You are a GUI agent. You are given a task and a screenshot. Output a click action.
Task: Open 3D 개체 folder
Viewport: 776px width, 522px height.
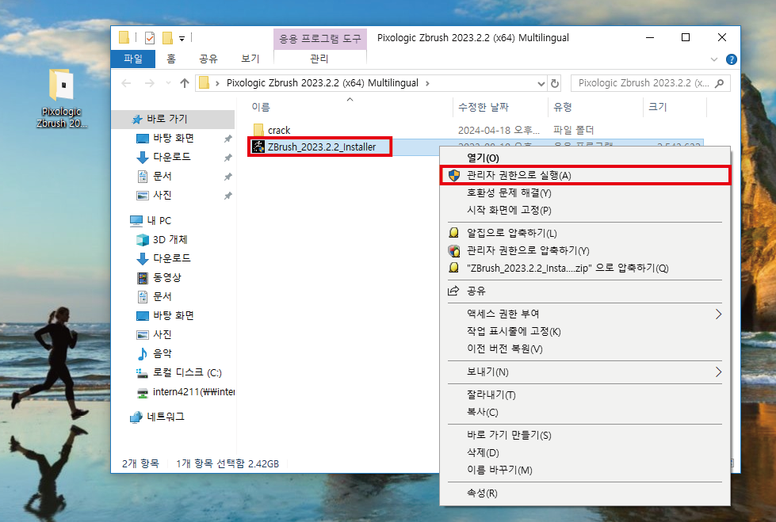click(x=170, y=239)
